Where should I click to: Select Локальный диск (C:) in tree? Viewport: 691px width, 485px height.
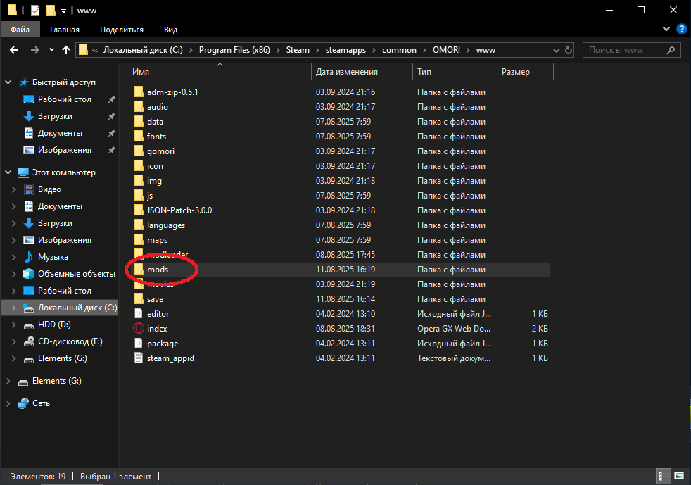coord(77,308)
